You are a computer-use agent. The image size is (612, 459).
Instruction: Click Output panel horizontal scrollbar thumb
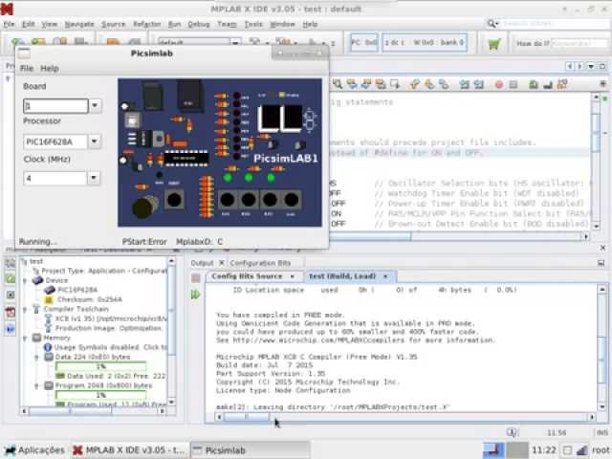247,417
